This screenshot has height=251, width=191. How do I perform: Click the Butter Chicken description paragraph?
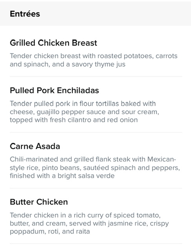[x=89, y=223]
